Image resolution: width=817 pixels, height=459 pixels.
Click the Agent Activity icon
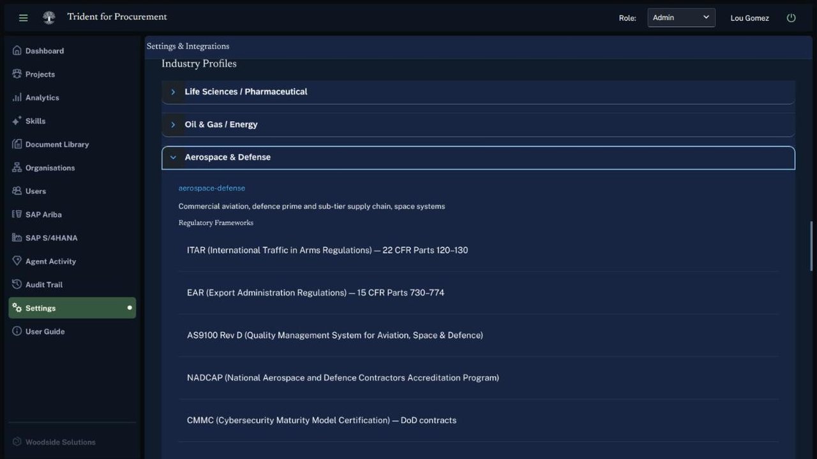pos(17,261)
